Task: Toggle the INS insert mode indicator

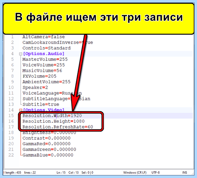Action: [185, 173]
